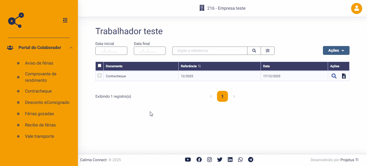Open the Facebook footer icon
Image resolution: width=367 pixels, height=166 pixels.
pyautogui.click(x=199, y=160)
